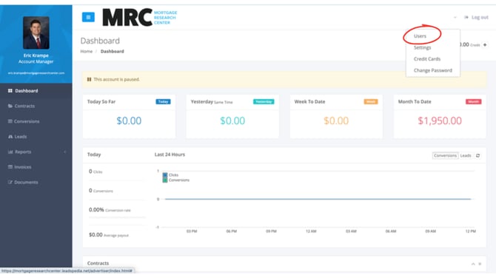This screenshot has height=278, width=496.
Task: Open Contracts in the sidebar
Action: coord(36,106)
